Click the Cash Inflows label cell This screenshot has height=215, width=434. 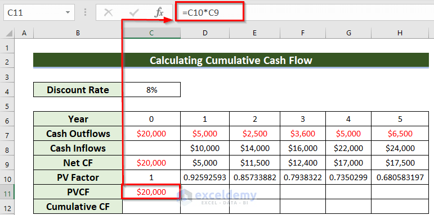click(x=78, y=148)
